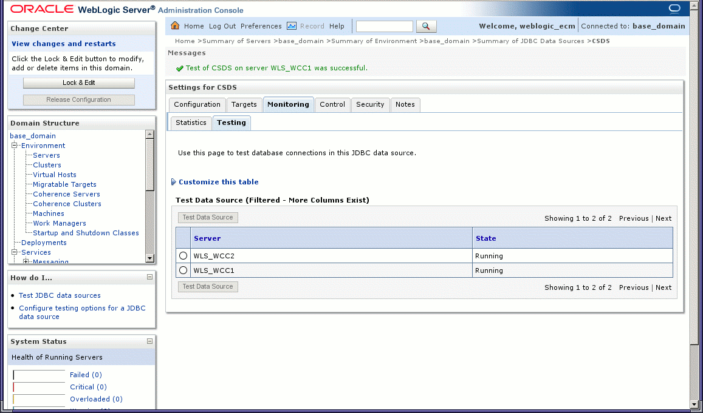This screenshot has height=413, width=703.
Task: Click Domain Structure scrollbar down arrow
Action: pyautogui.click(x=149, y=258)
